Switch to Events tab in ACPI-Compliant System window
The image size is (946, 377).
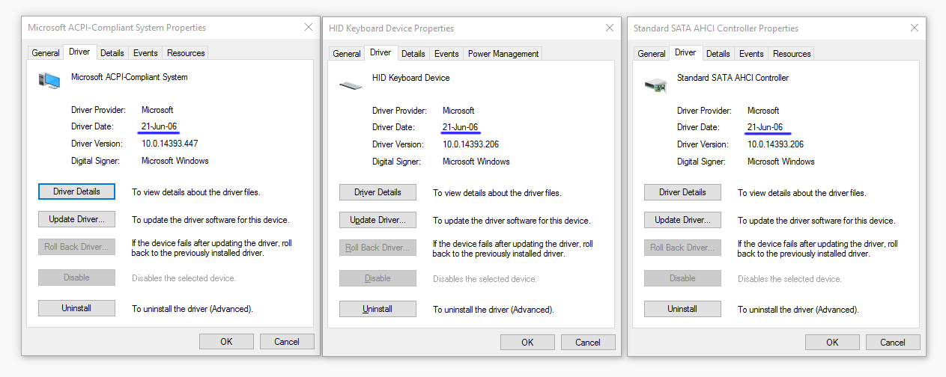click(x=145, y=53)
